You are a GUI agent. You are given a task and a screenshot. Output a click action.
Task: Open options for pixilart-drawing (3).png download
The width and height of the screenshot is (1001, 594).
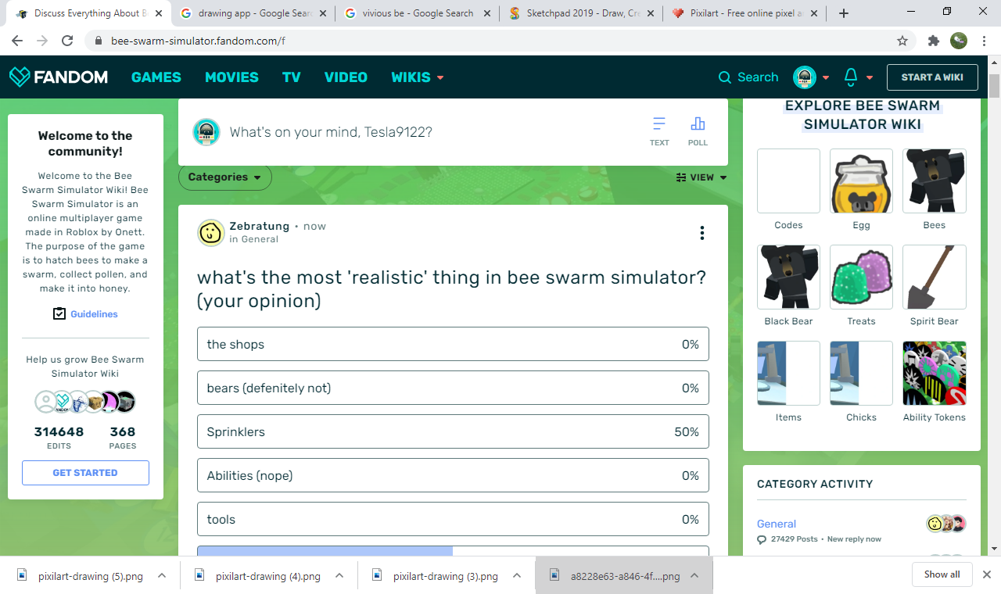point(517,575)
